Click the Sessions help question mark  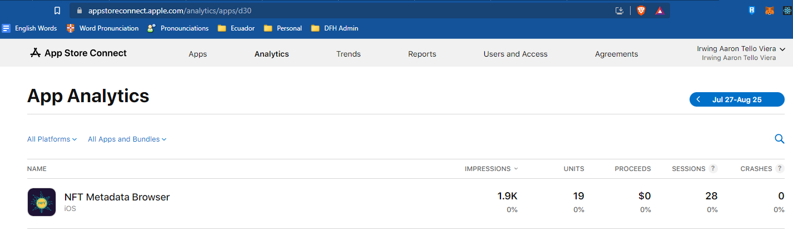[x=713, y=169]
